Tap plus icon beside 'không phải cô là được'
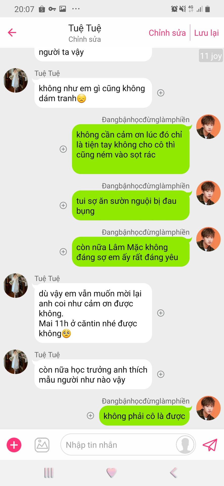 pos(91,416)
